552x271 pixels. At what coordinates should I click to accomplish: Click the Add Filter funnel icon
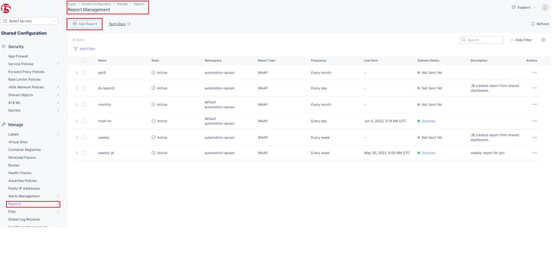pyautogui.click(x=76, y=49)
